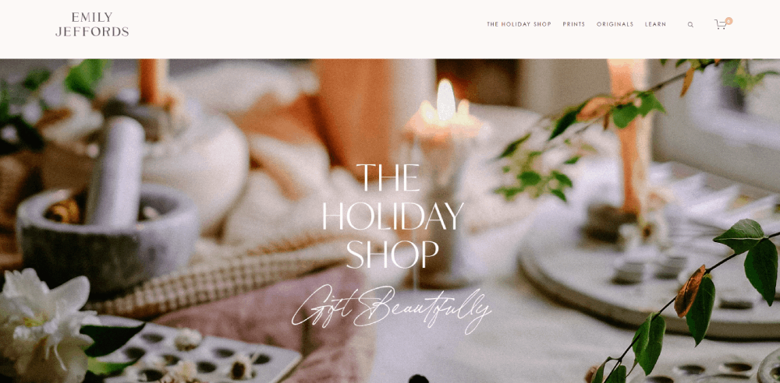Open the Prints menu item
Viewport: 780px width, 383px height.
coord(573,24)
